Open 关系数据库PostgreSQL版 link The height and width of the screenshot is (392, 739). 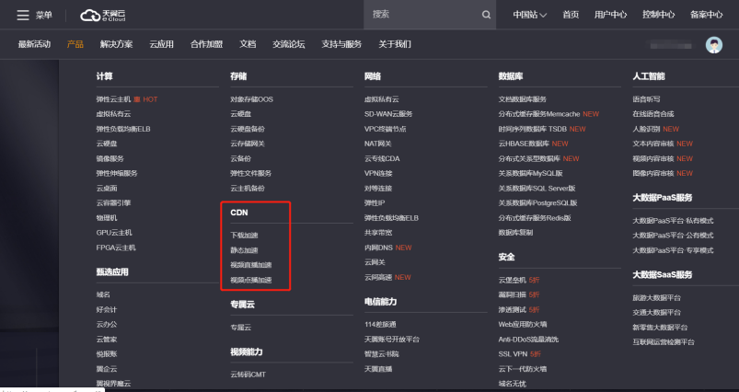click(537, 203)
